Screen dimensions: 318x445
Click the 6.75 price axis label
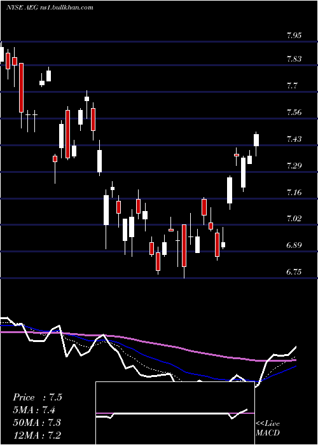tap(294, 272)
